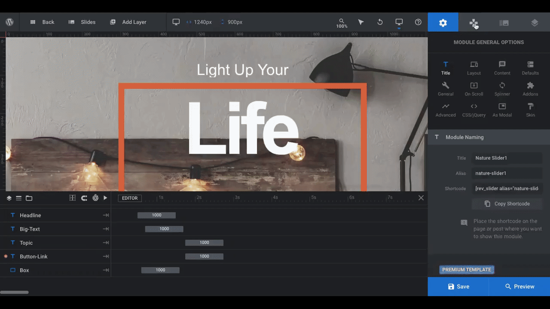The width and height of the screenshot is (550, 309).
Task: Select the Headline layer row
Action: 55,215
